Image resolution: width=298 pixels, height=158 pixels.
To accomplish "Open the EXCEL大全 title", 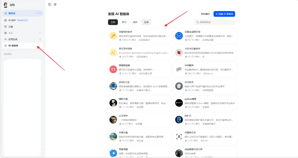I will point(124,82).
